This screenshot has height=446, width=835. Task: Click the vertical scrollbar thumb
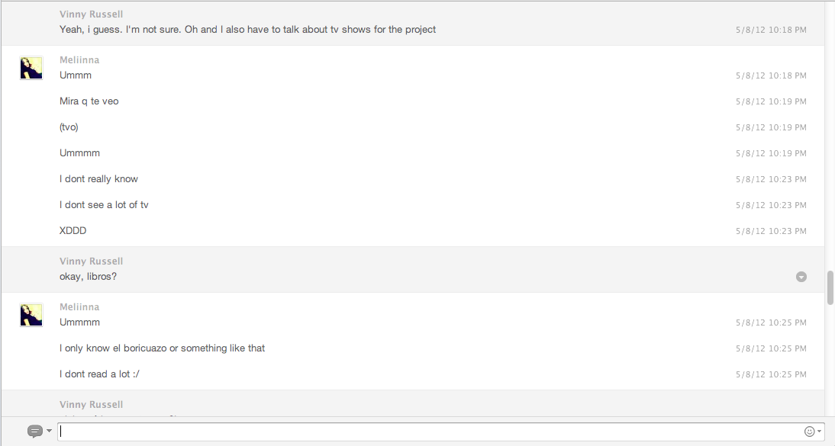coord(830,287)
